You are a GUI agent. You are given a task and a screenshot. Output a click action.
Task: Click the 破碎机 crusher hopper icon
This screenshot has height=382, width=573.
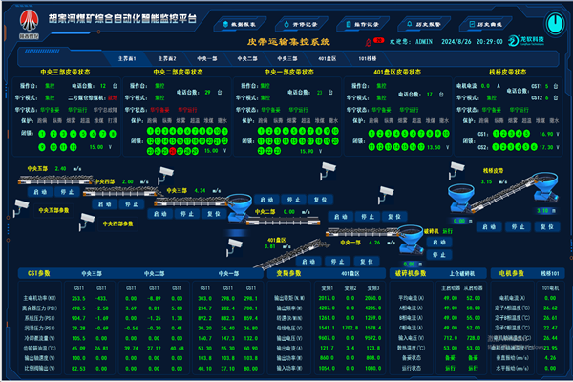click(x=414, y=235)
